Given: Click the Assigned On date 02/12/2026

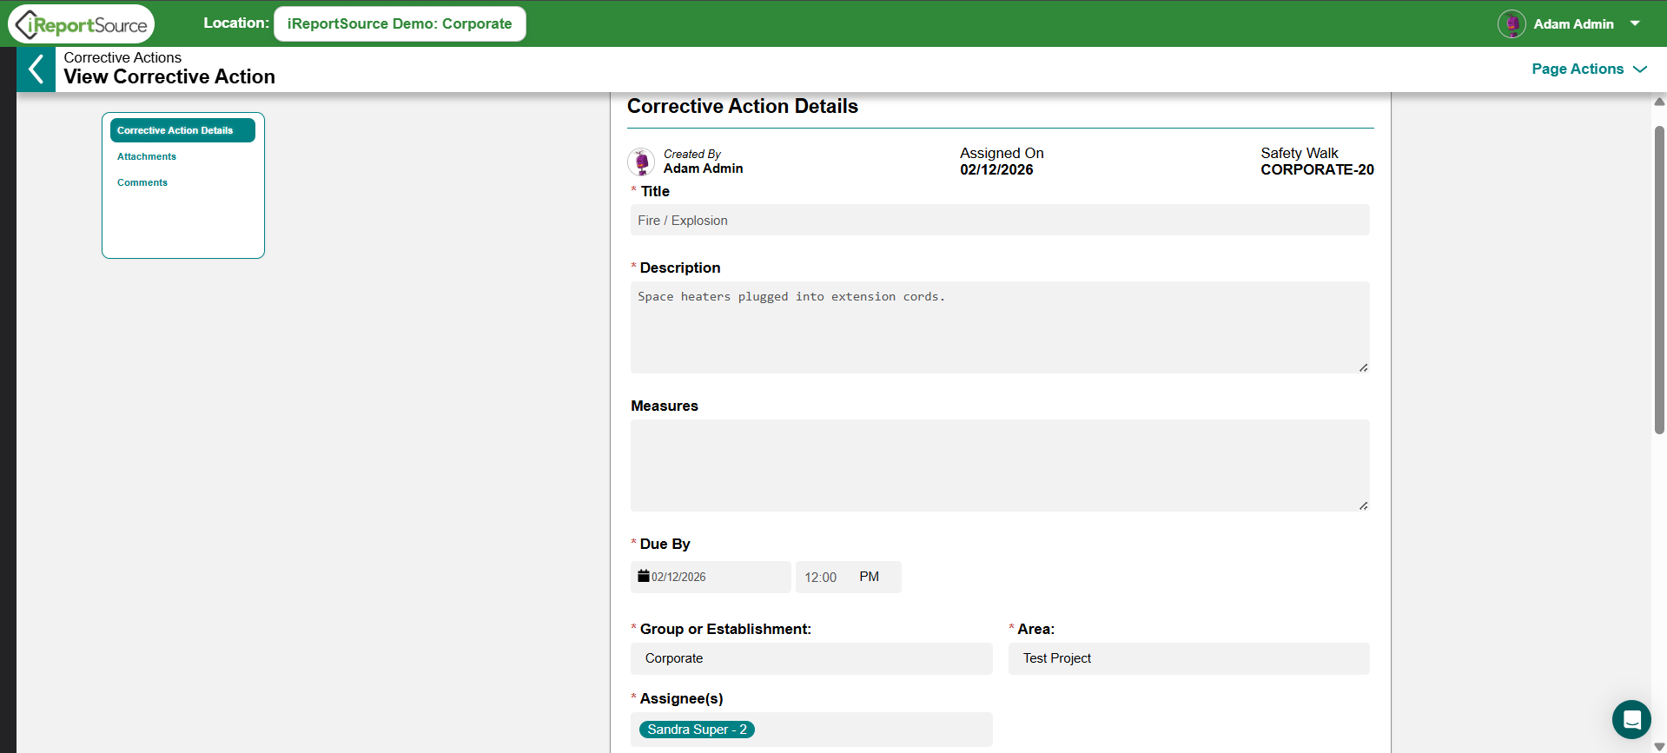Looking at the screenshot, I should point(996,169).
